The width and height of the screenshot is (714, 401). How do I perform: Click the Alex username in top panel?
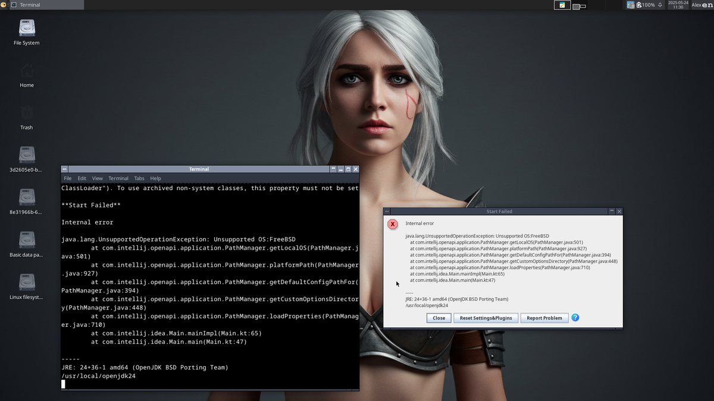coord(696,5)
